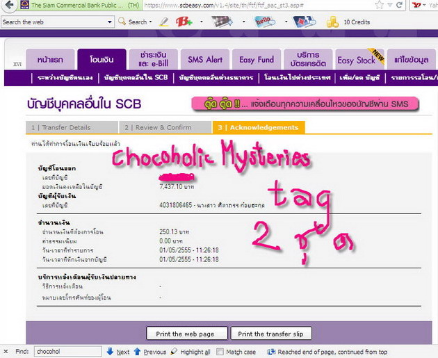Expand the Search the web dropdown arrow
The image size is (438, 358).
point(110,22)
